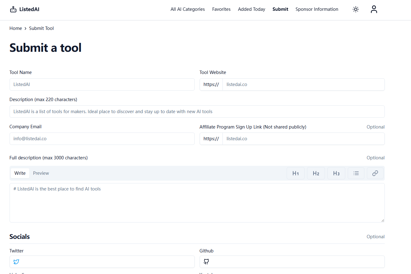Toggle the light/dark theme sun icon
Screen dimensions: 411x274
[356, 9]
